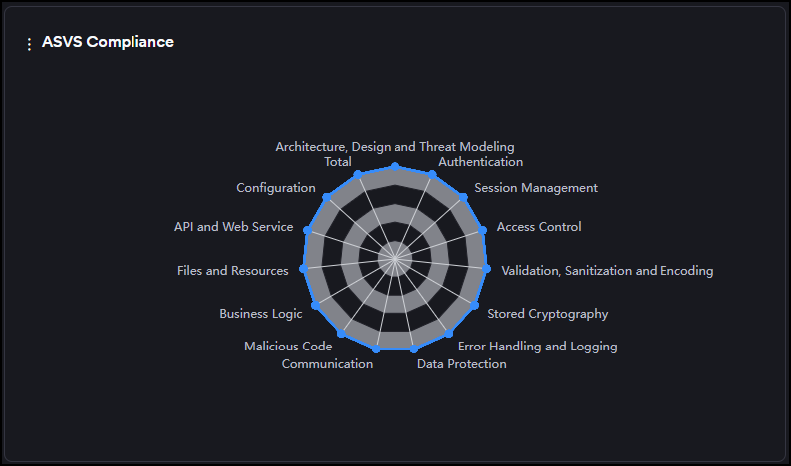Select the Authentication data point on radar
Image resolution: width=791 pixels, height=466 pixels.
432,173
